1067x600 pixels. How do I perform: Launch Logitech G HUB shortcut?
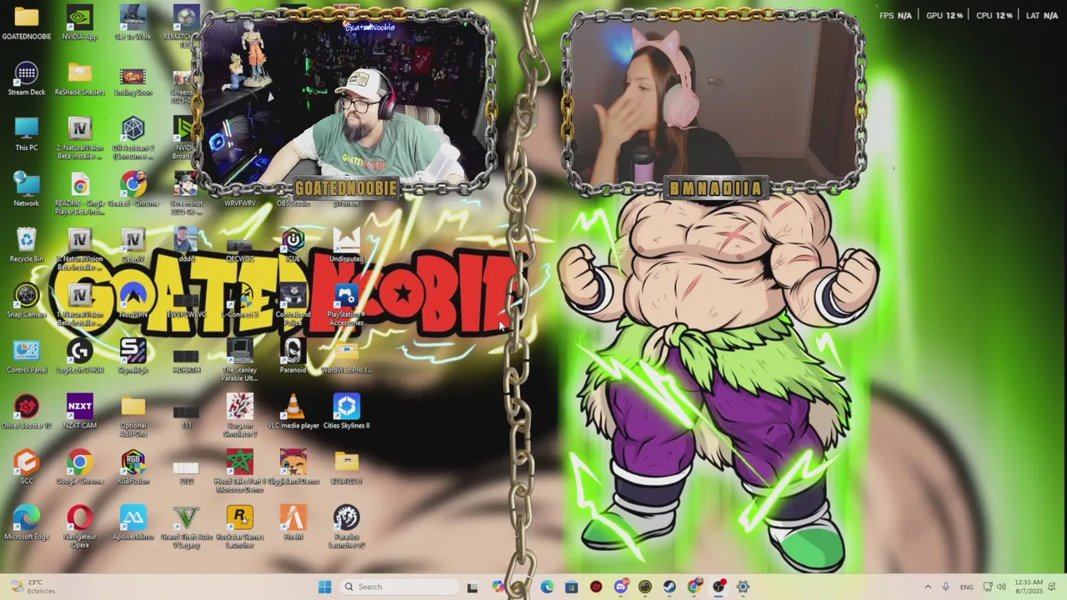79,356
